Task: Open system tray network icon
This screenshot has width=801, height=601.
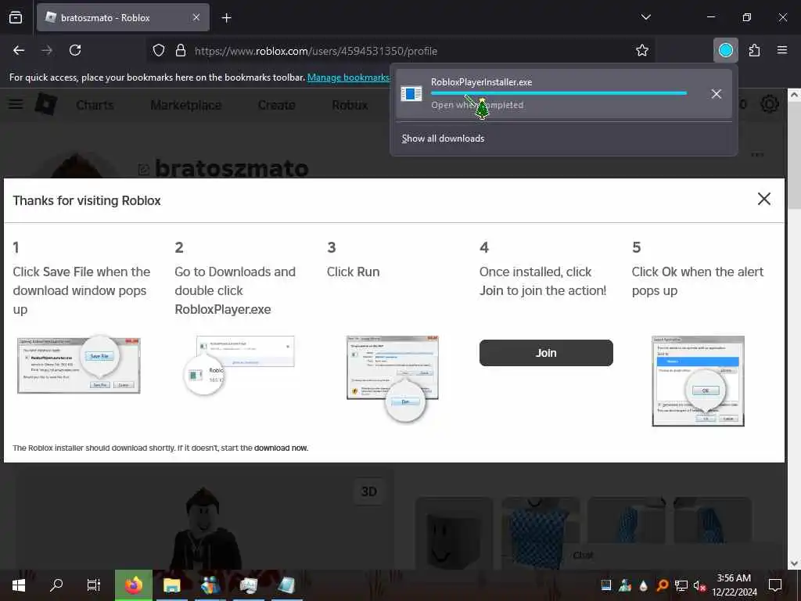Action: click(x=681, y=585)
